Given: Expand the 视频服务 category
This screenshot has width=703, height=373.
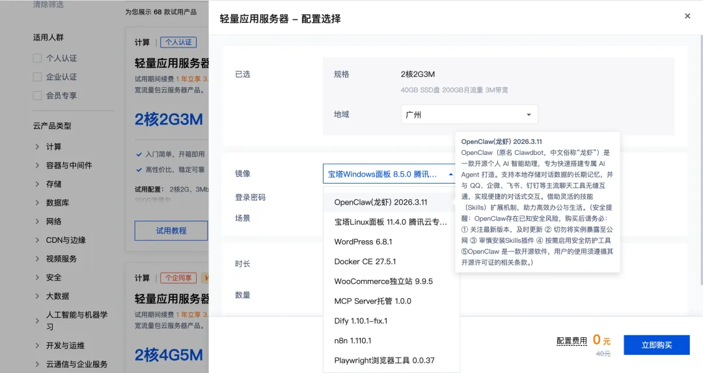Looking at the screenshot, I should [x=38, y=258].
